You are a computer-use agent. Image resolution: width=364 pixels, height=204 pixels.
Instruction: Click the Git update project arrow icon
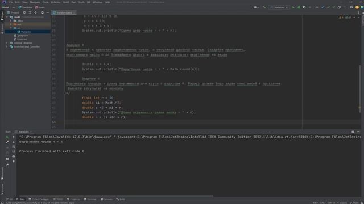point(323,7)
